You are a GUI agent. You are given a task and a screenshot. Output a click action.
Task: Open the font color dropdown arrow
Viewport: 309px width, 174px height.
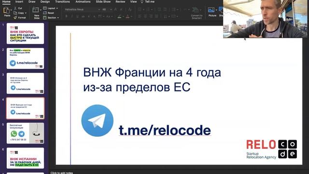(x=131, y=17)
